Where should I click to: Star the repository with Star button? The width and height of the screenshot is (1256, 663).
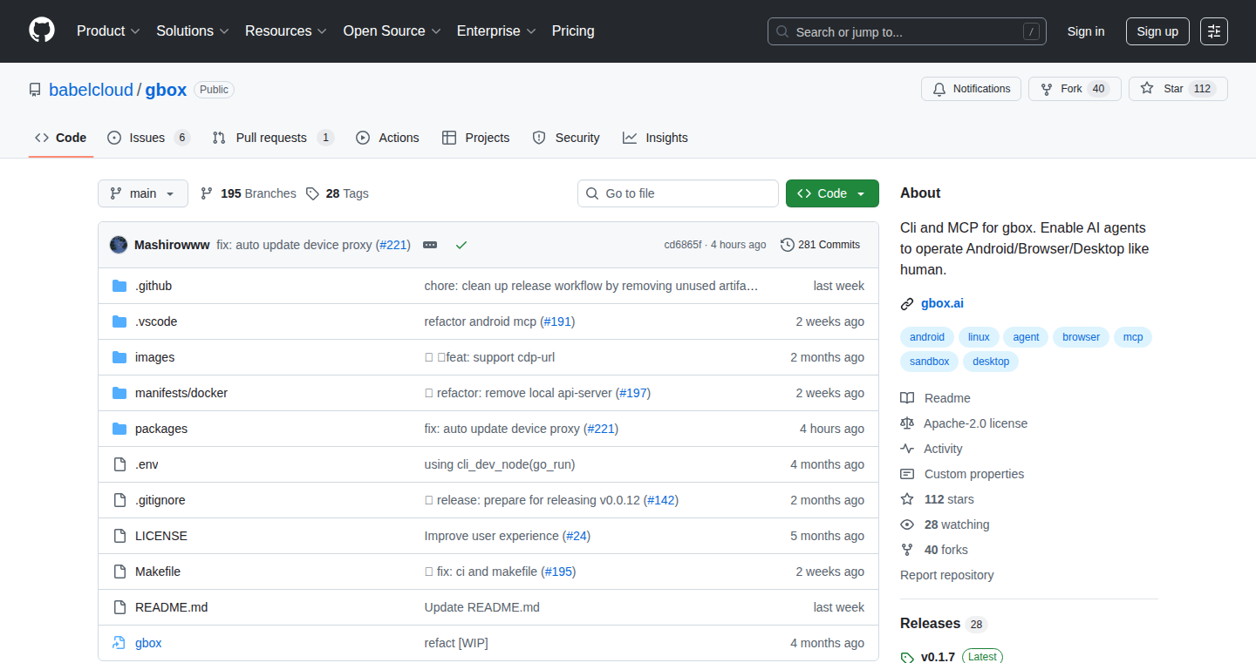1177,89
